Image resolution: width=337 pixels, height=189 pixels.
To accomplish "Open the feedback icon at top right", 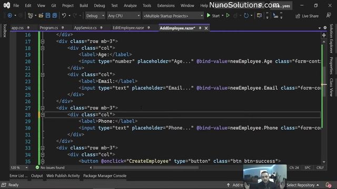I will 329,15.
